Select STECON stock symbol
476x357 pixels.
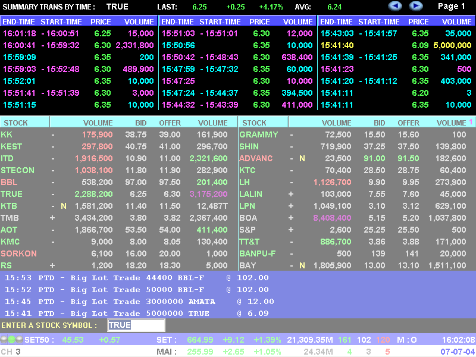tap(17, 170)
